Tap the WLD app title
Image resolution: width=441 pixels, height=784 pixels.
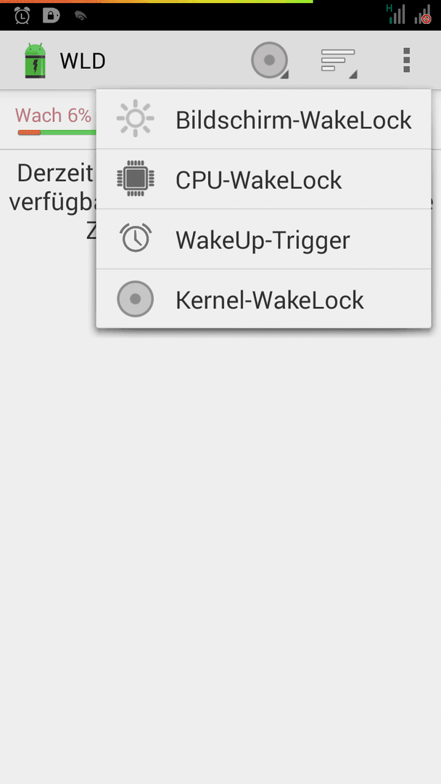pos(83,61)
